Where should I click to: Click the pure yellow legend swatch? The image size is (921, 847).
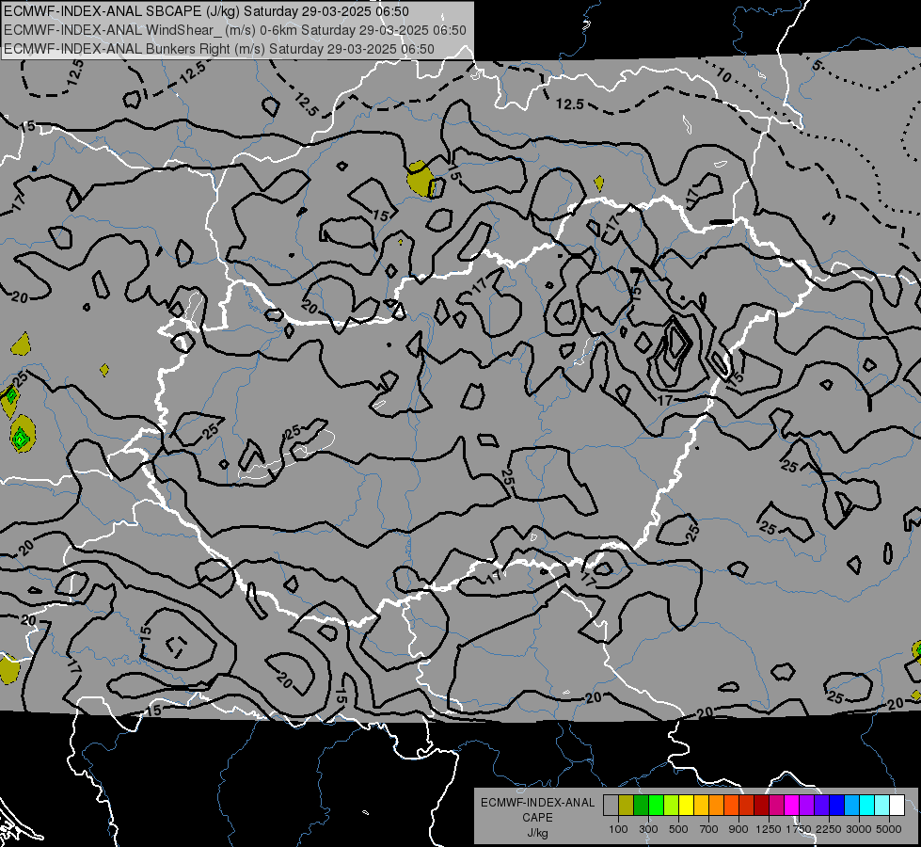point(686,806)
